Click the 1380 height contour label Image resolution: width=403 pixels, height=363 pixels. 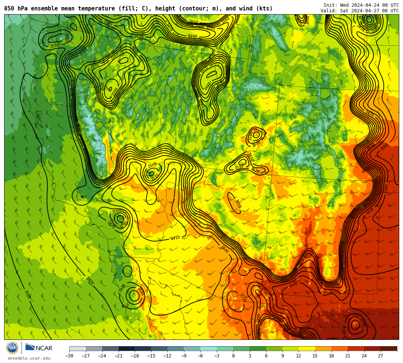click(386, 189)
